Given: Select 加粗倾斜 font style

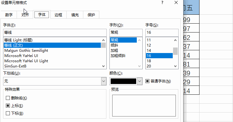Looking at the screenshot, I should 123,55.
